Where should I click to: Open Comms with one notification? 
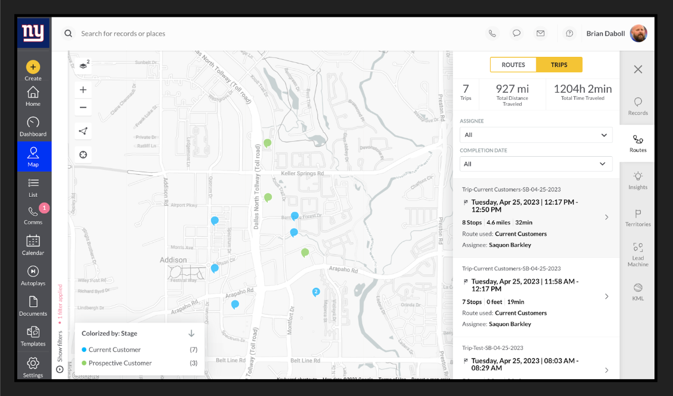(33, 215)
